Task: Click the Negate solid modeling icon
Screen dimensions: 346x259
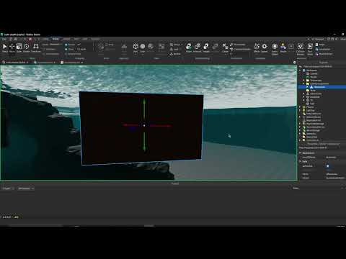Action: tap(206, 47)
